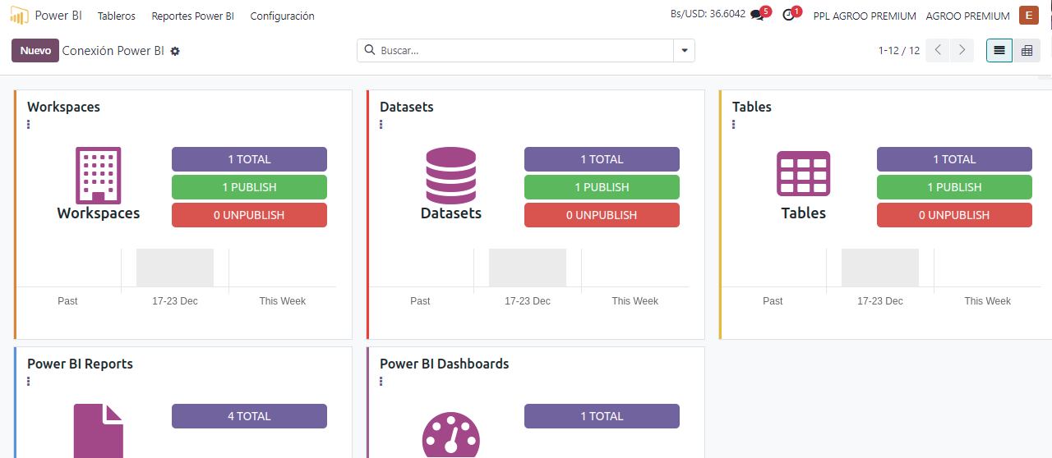The width and height of the screenshot is (1052, 458).
Task: Switch to the pivot table view
Action: 1027,50
